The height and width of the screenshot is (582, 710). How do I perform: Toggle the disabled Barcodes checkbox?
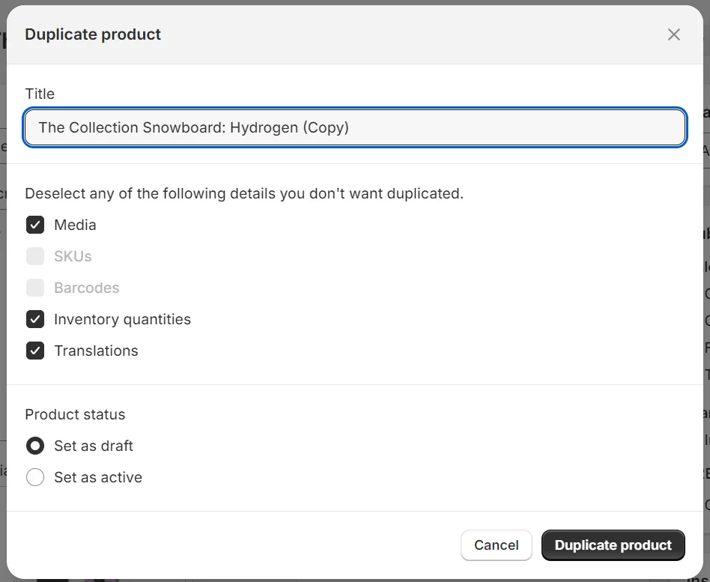tap(35, 288)
